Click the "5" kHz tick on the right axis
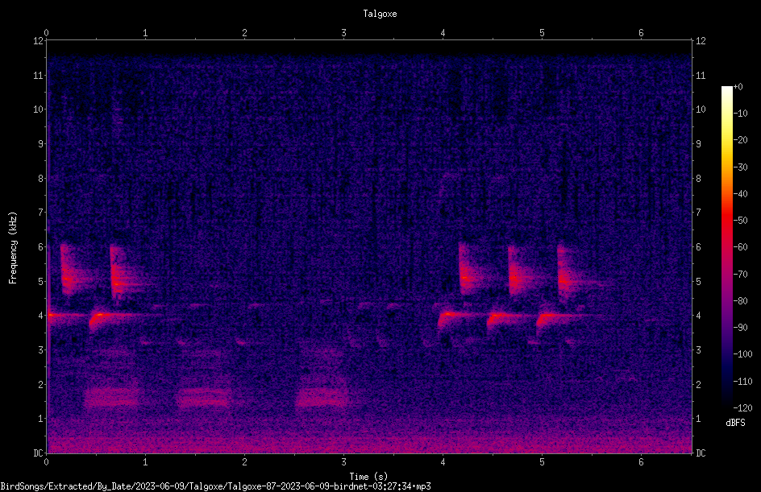761x492 pixels. (x=698, y=281)
